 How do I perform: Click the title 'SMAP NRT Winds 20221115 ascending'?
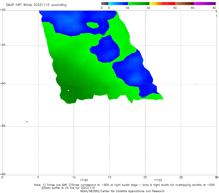[x=36, y=5]
